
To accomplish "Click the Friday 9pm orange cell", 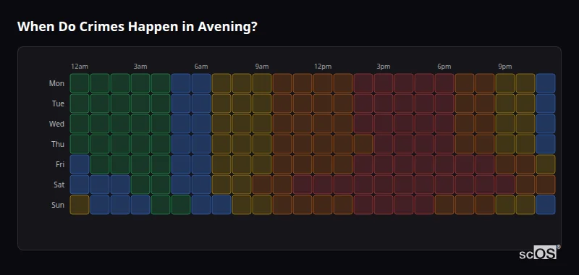I will click(x=505, y=164).
